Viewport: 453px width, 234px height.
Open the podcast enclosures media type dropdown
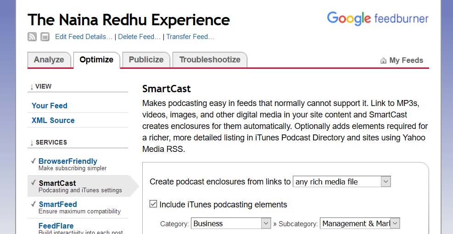[342, 182]
